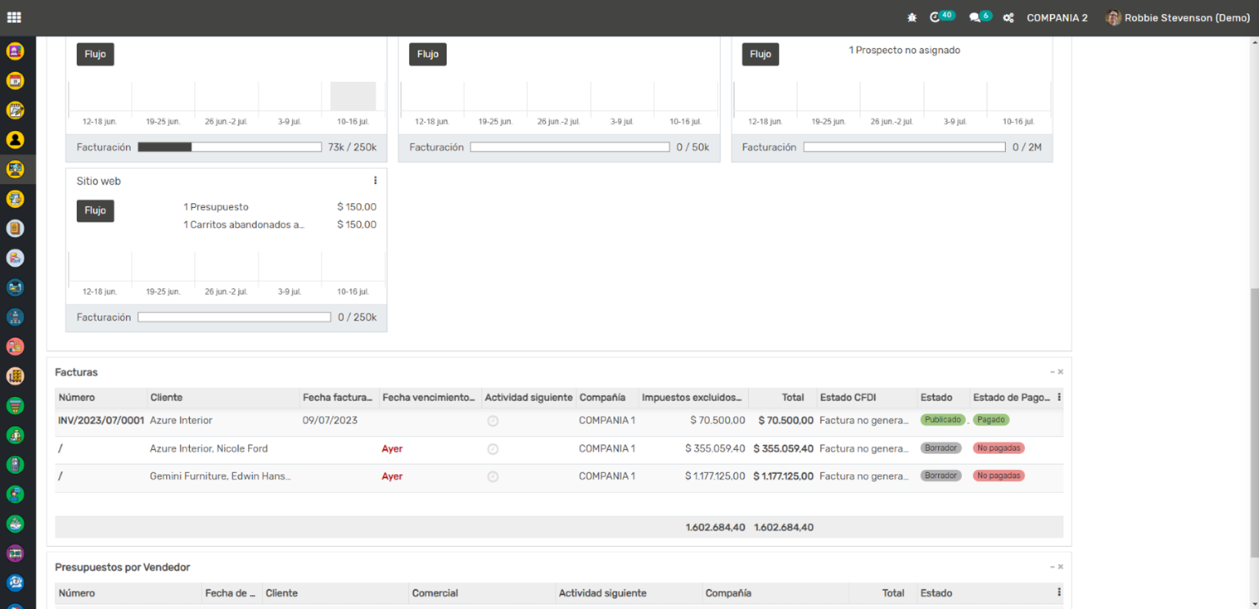The image size is (1259, 609).
Task: Click the 1 Prospecto no asignado link
Action: pos(904,51)
